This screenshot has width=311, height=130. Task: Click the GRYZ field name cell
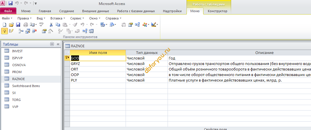(x=98, y=64)
